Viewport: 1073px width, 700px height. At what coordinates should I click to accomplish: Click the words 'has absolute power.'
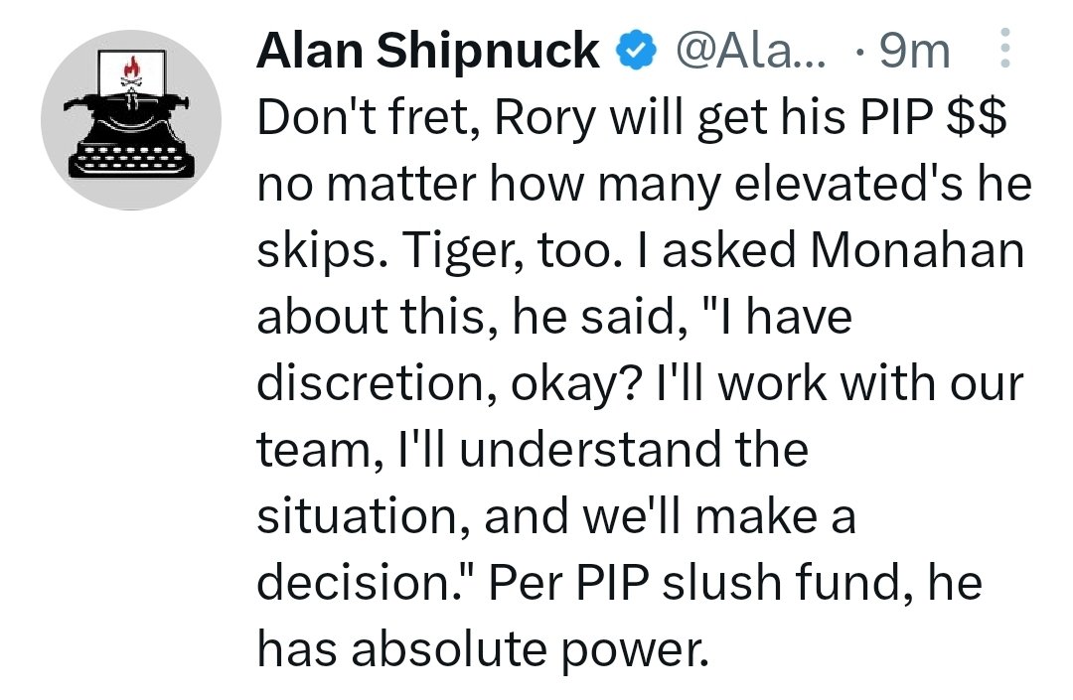pos(484,649)
